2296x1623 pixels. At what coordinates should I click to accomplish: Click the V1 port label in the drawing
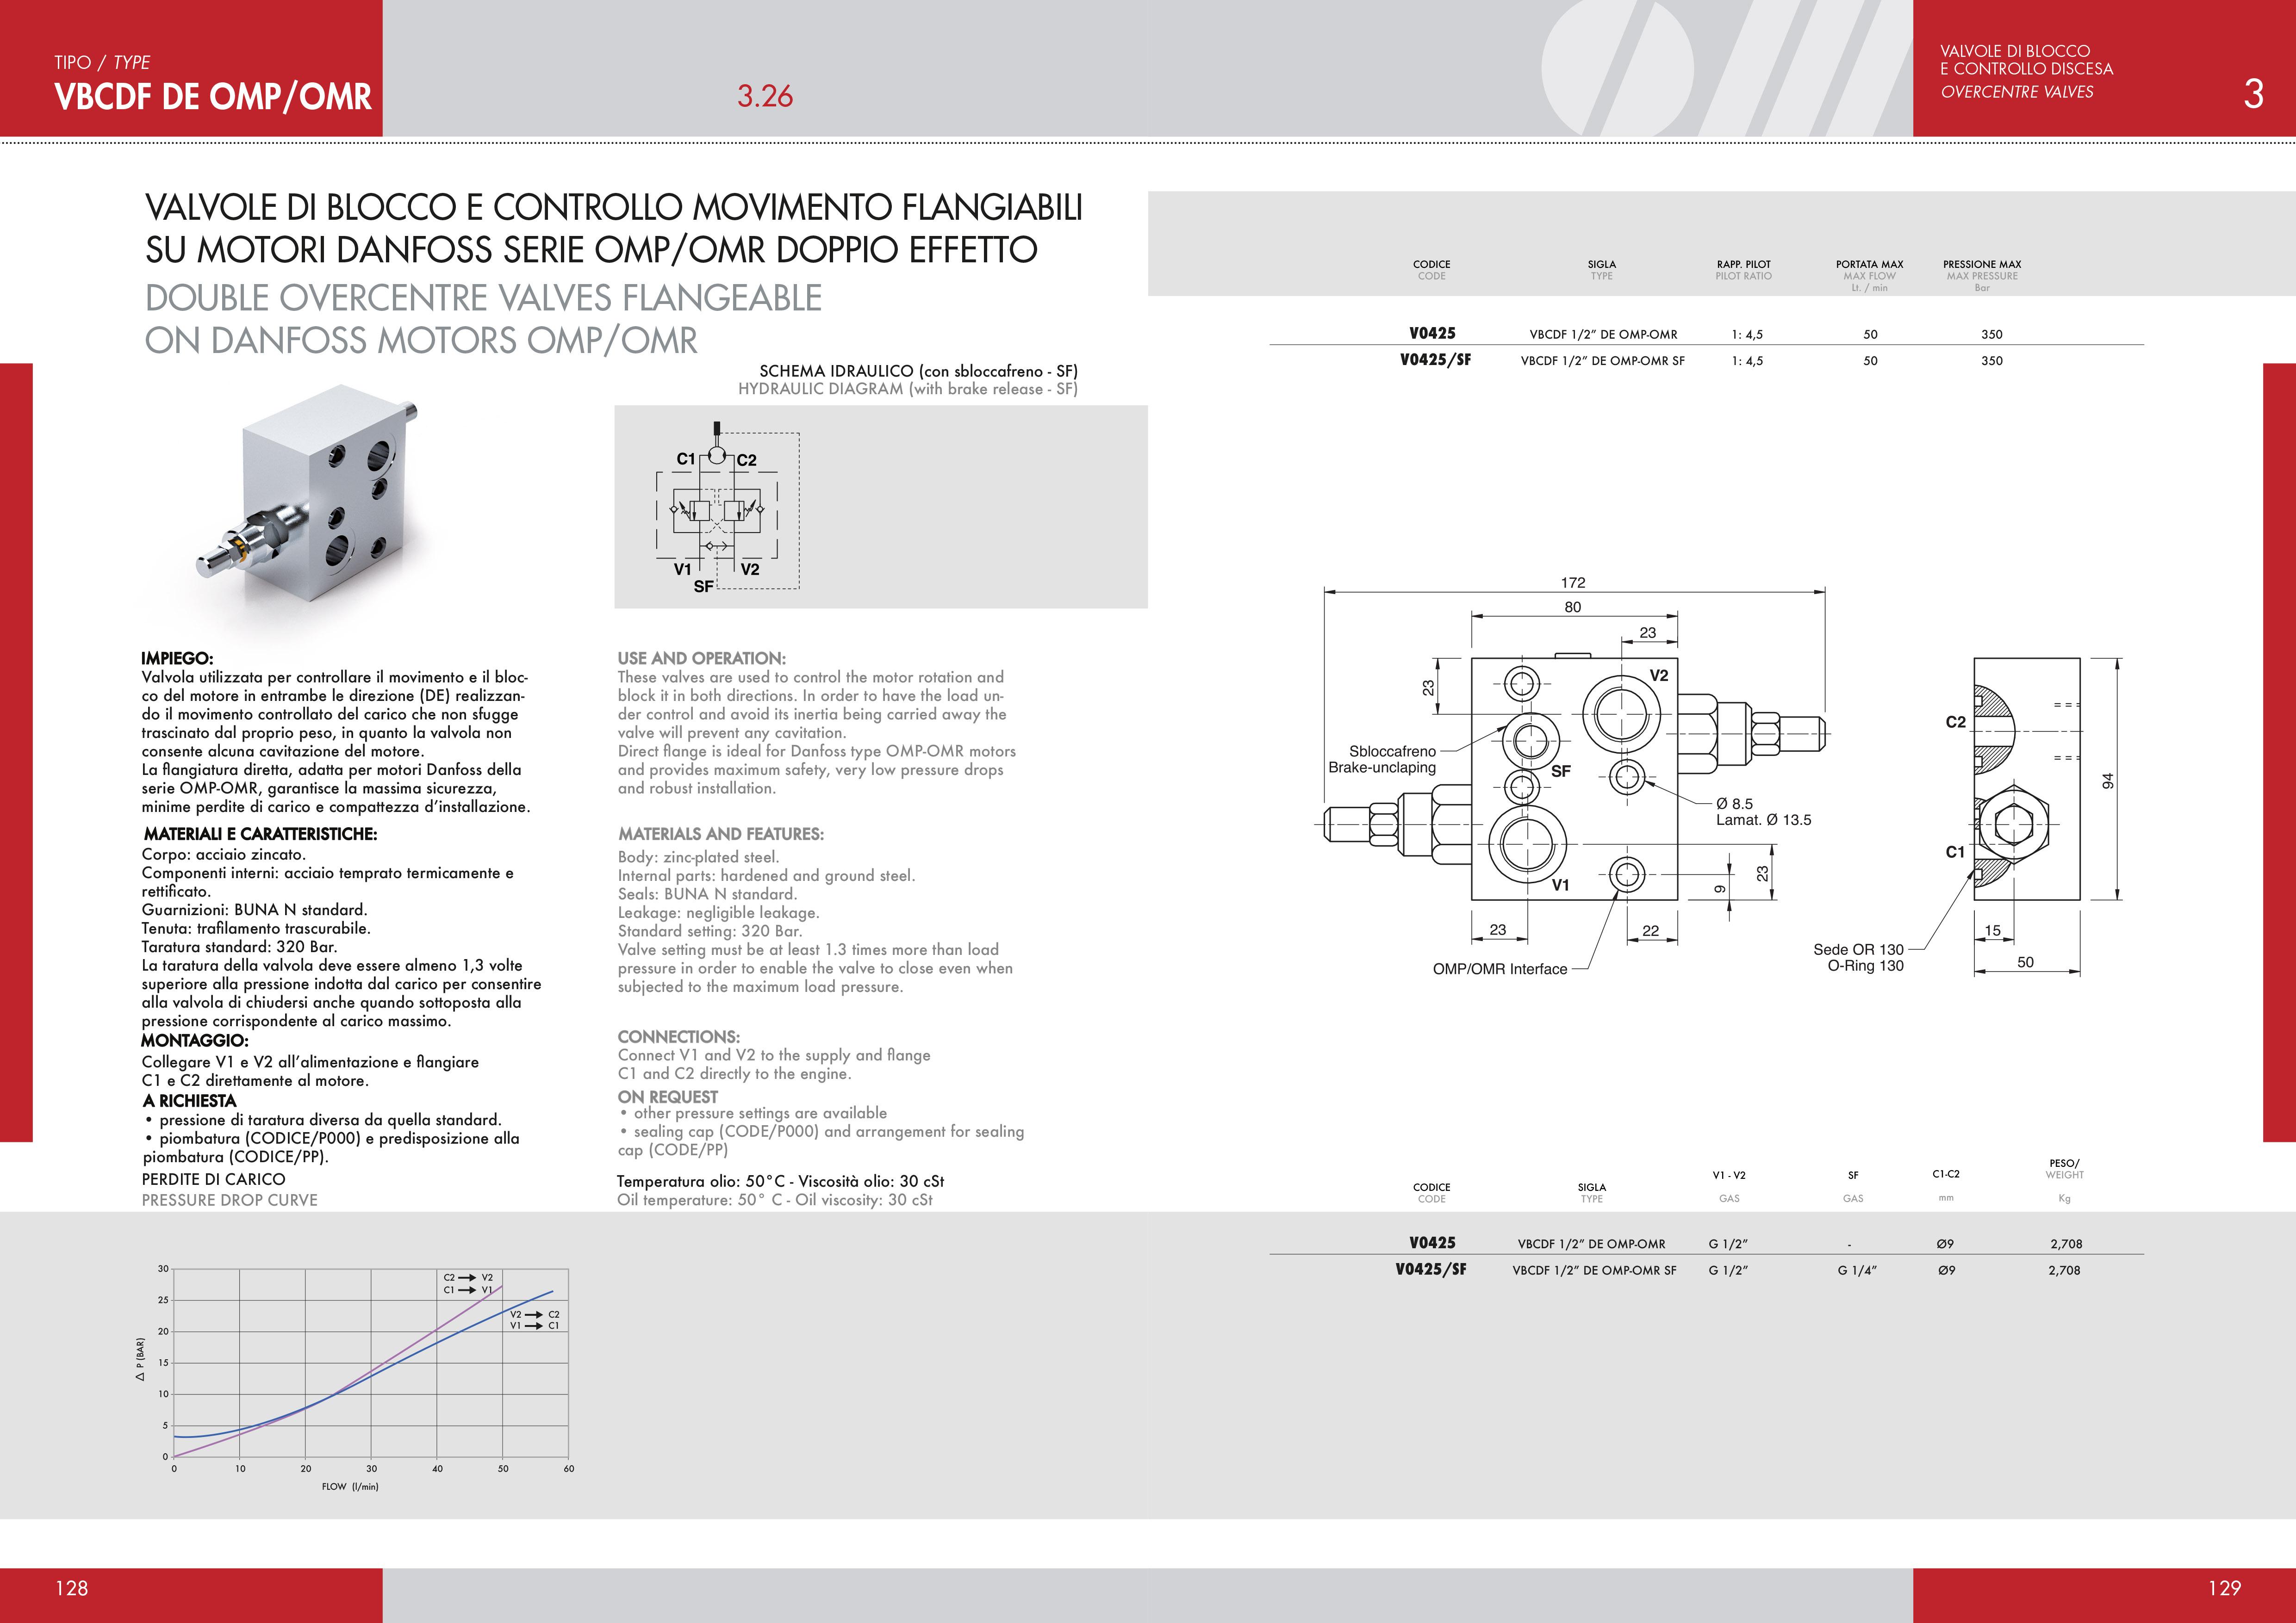(x=1560, y=885)
